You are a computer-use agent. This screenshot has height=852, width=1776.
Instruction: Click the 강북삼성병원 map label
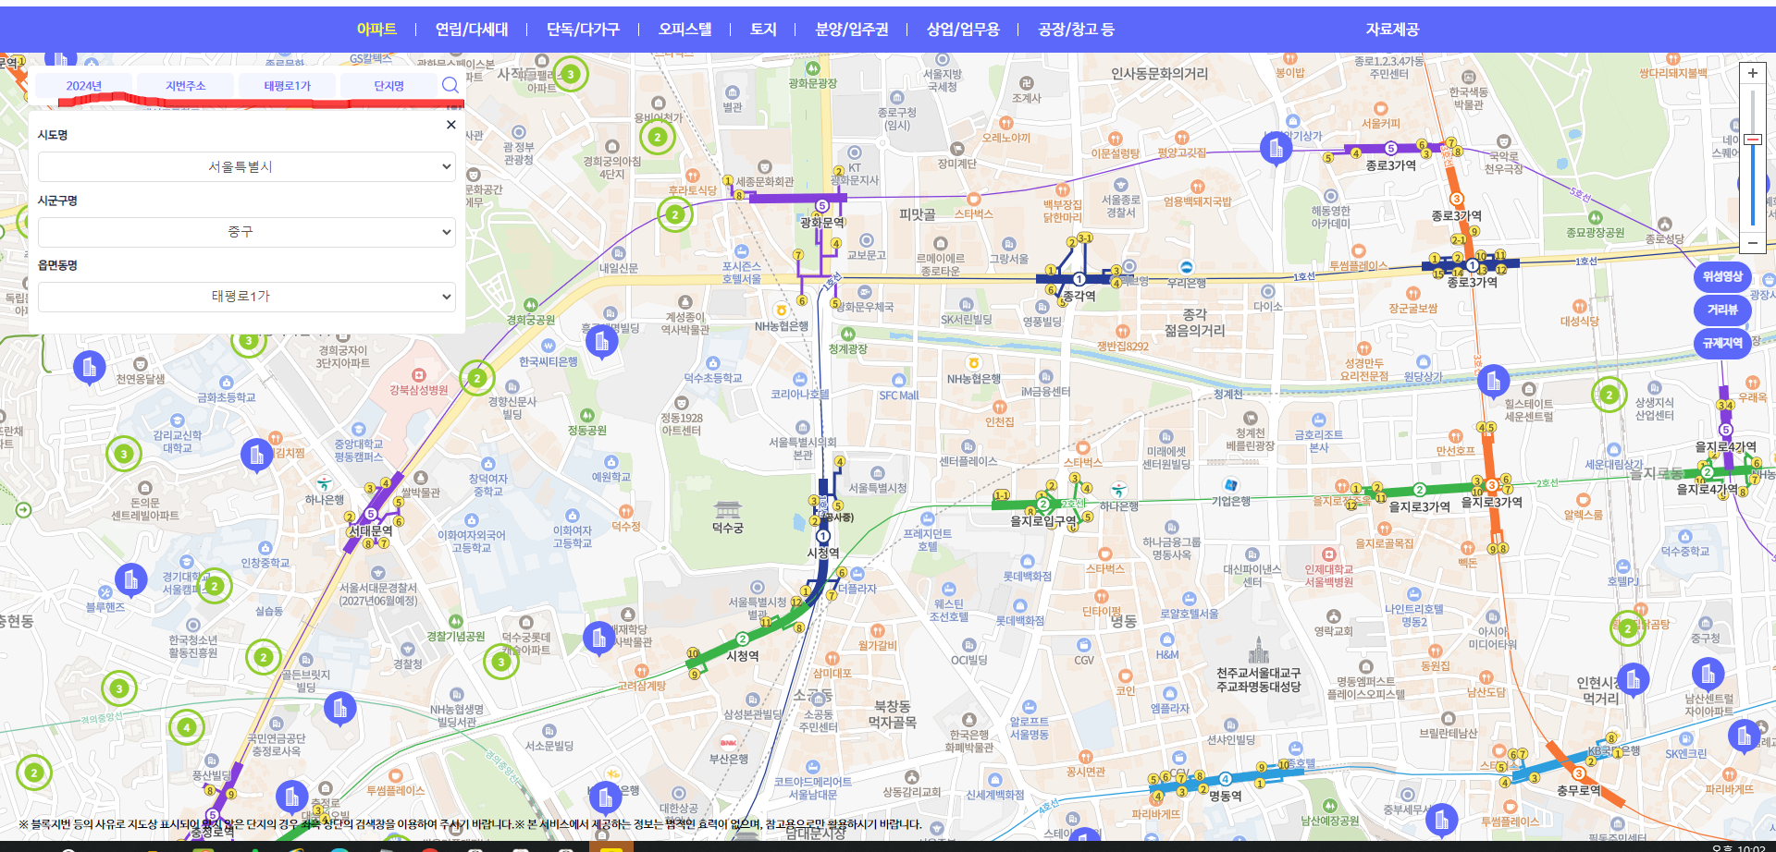tap(418, 390)
